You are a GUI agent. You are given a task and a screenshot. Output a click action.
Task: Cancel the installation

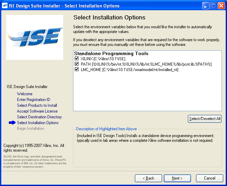tap(209, 178)
